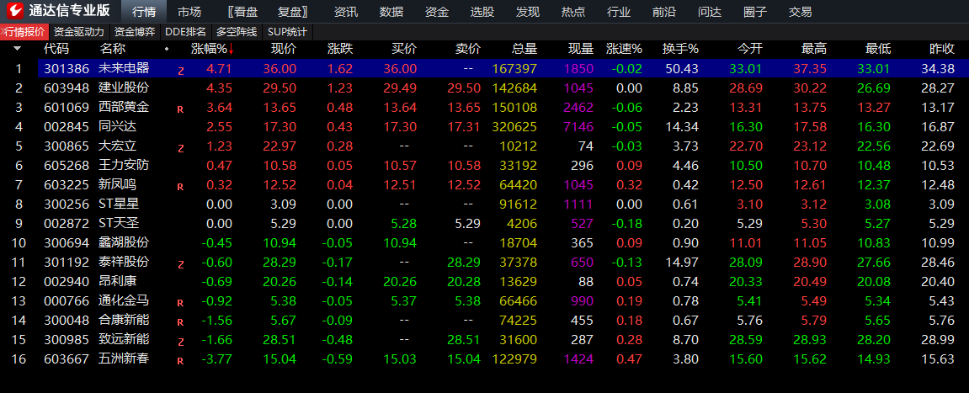Viewport: 969px width, 393px height.
Task: Open the 数据 menu
Action: (391, 12)
